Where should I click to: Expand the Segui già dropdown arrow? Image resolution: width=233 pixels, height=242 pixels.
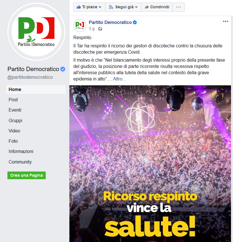tap(136, 7)
